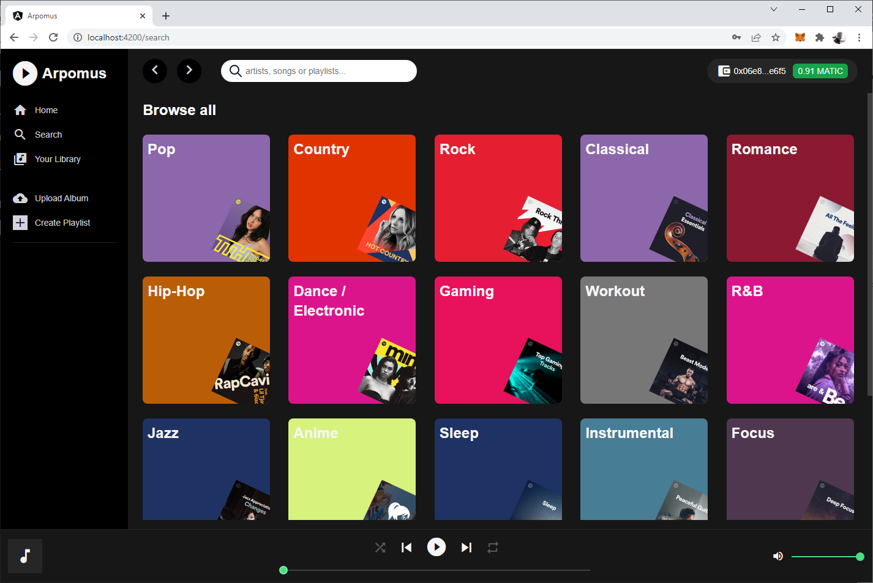Open the Rock genre card
Image resolution: width=873 pixels, height=583 pixels.
point(498,198)
